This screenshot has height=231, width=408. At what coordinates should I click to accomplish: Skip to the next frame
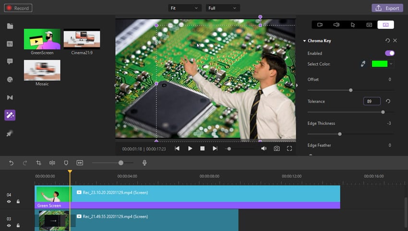[215, 148]
